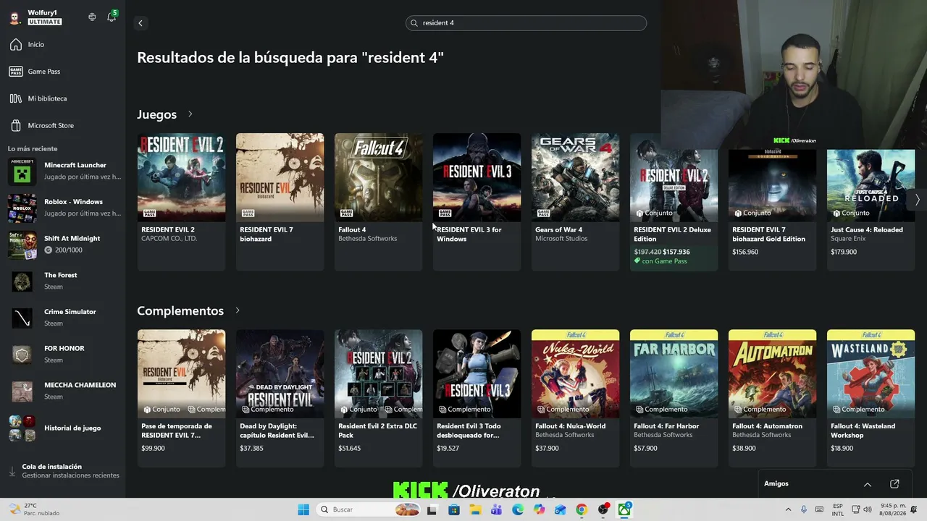
Task: Click the Windows taskbar Buscar box
Action: point(369,509)
